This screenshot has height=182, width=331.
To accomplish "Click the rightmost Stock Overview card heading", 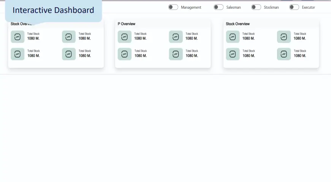I will point(238,24).
